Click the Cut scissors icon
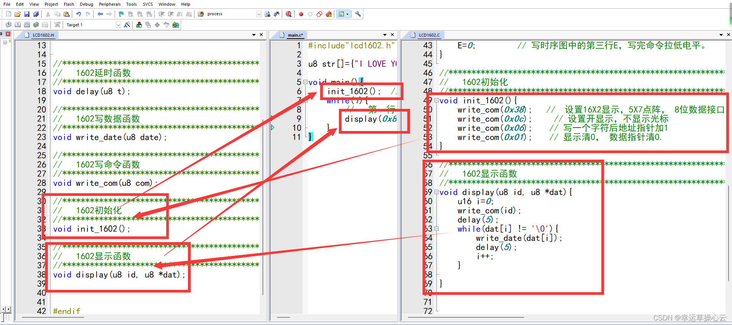The width and height of the screenshot is (732, 325). [x=48, y=14]
